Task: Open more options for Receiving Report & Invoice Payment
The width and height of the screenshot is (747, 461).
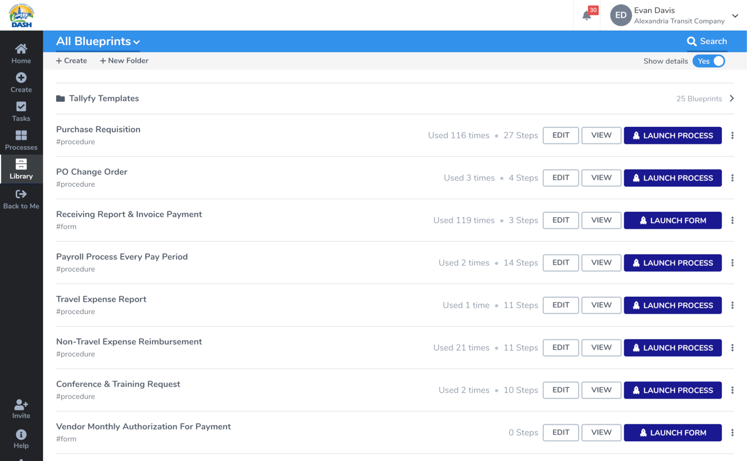Action: point(732,220)
